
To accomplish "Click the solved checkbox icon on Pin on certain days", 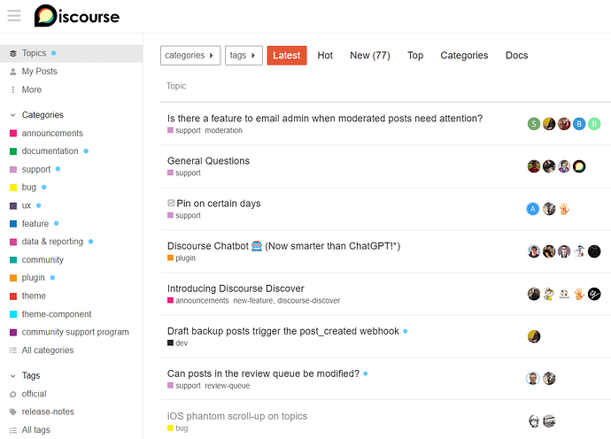I will coord(171,203).
